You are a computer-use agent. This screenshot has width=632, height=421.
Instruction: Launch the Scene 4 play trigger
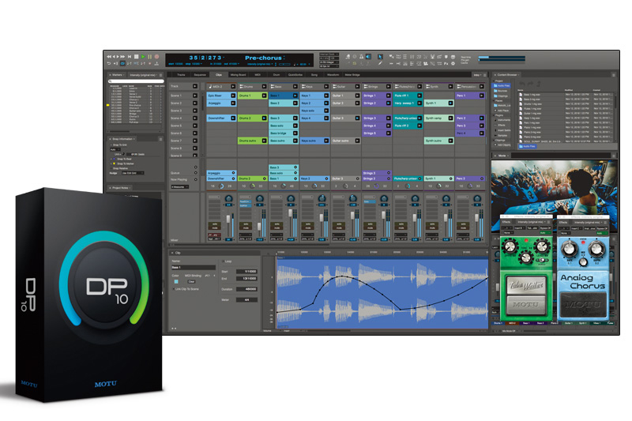pyautogui.click(x=194, y=118)
